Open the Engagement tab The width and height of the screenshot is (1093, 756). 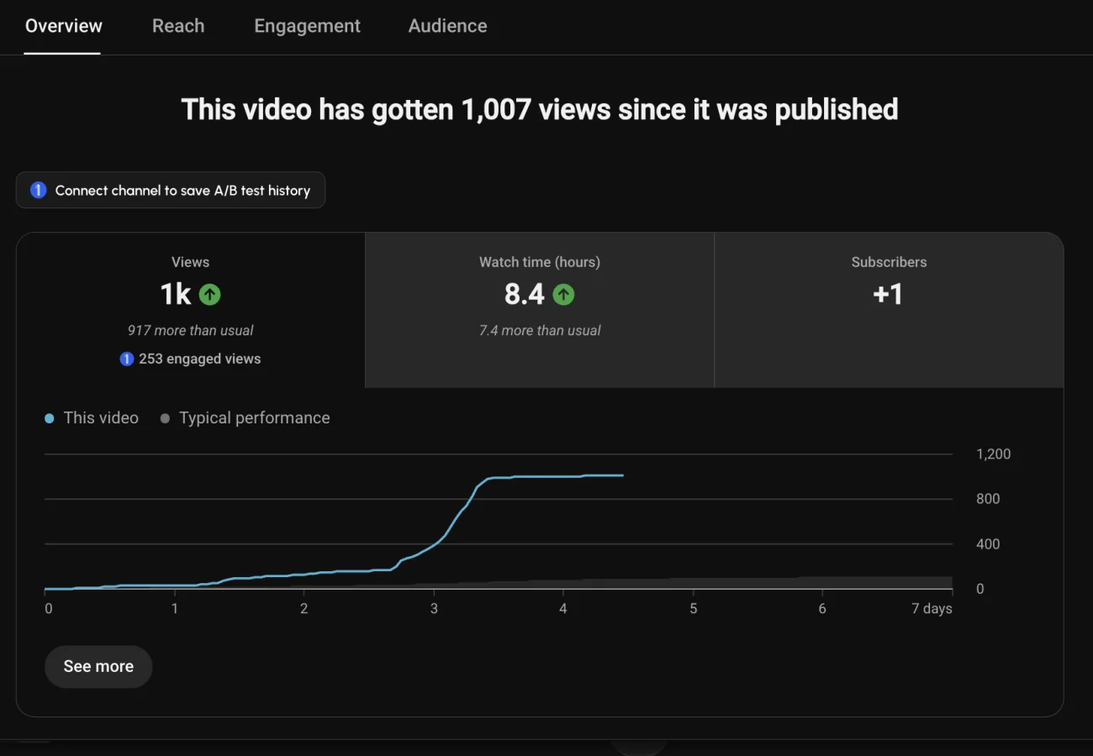(x=307, y=26)
